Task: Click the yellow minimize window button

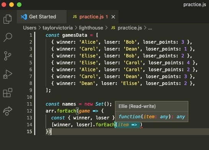Action: [12, 5]
